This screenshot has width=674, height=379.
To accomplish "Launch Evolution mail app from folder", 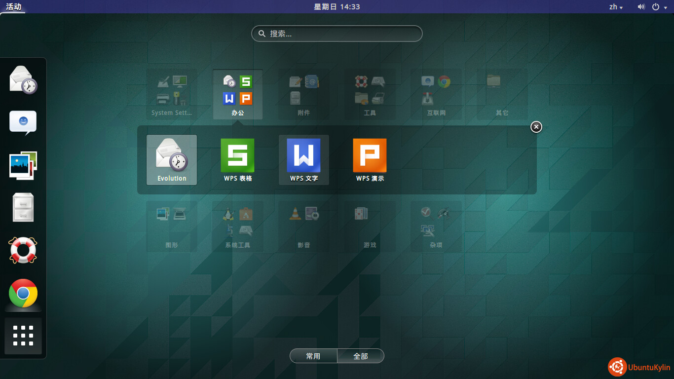I will [172, 159].
